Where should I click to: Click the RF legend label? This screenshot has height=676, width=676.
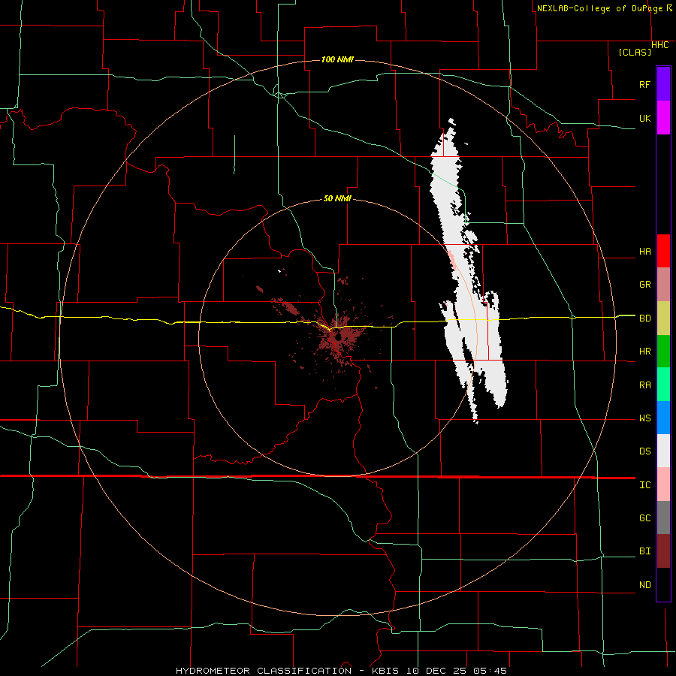(644, 84)
